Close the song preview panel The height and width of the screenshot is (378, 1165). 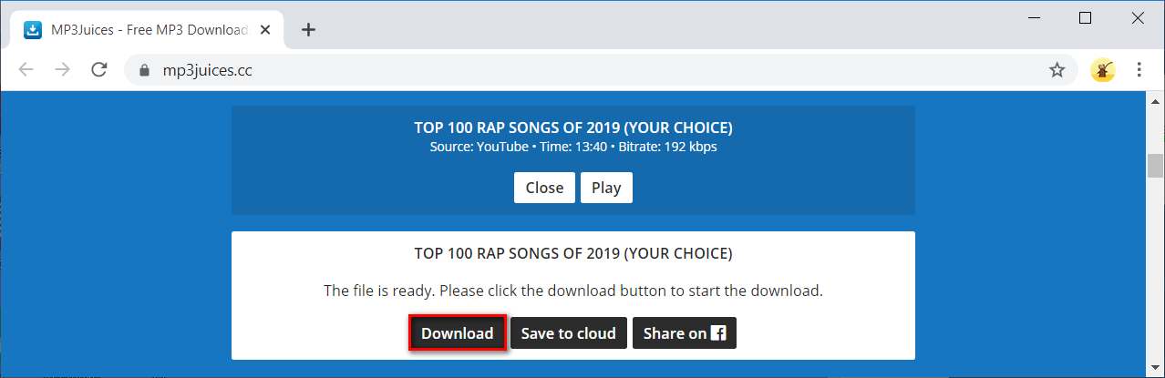point(544,188)
